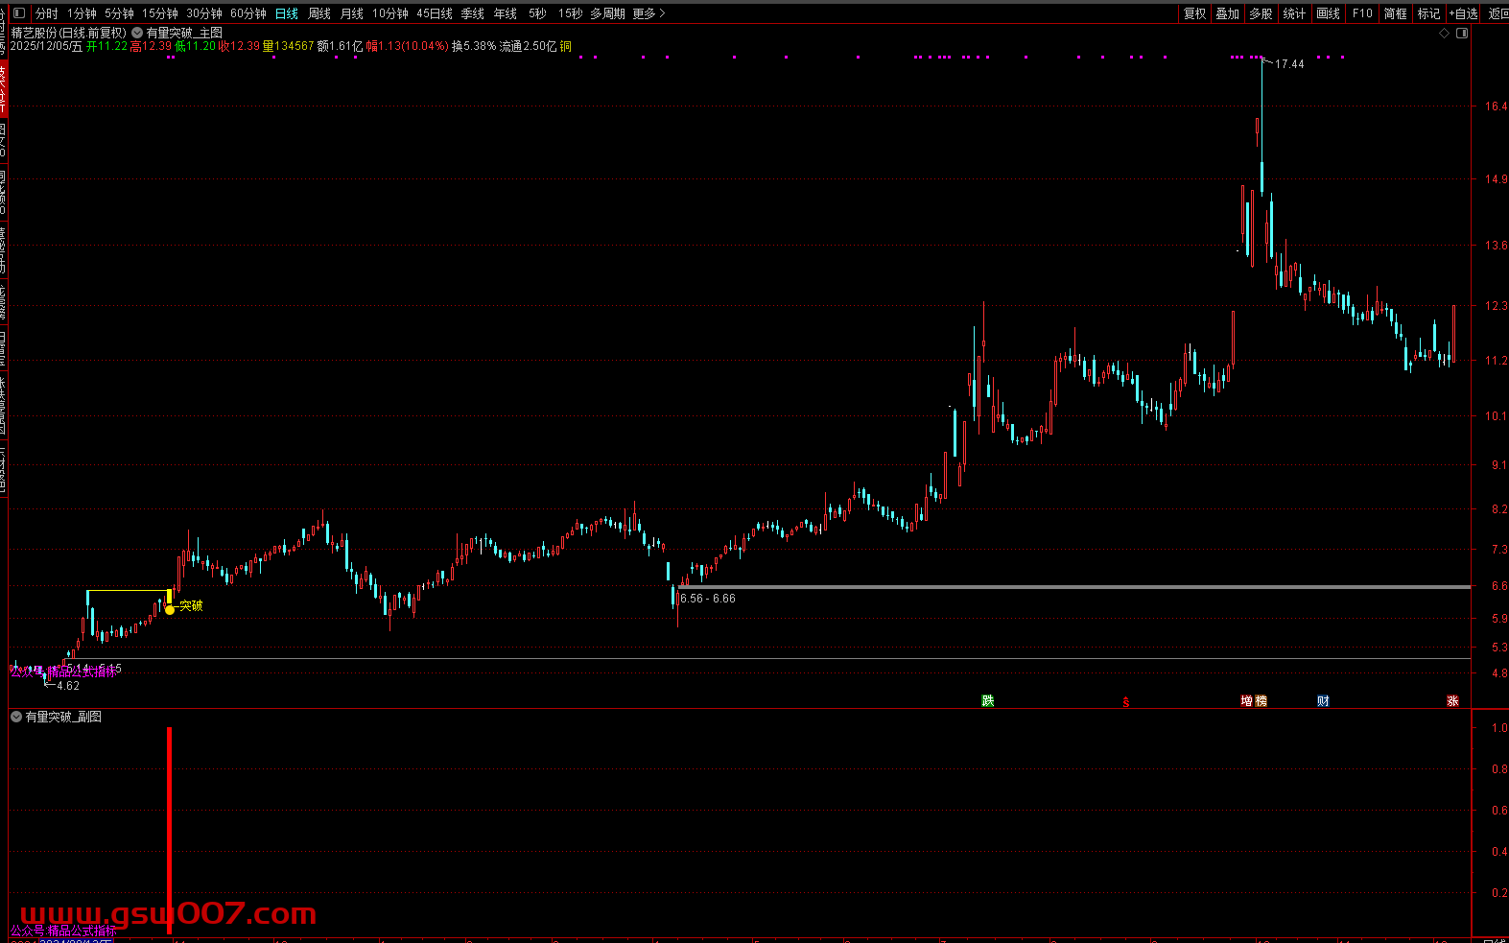1509x943 pixels.
Task: Toggle the right sidebar panel icon
Action: pos(1462,33)
